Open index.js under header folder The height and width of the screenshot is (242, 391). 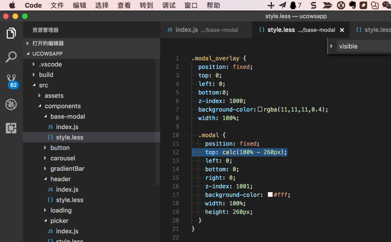click(x=91, y=189)
